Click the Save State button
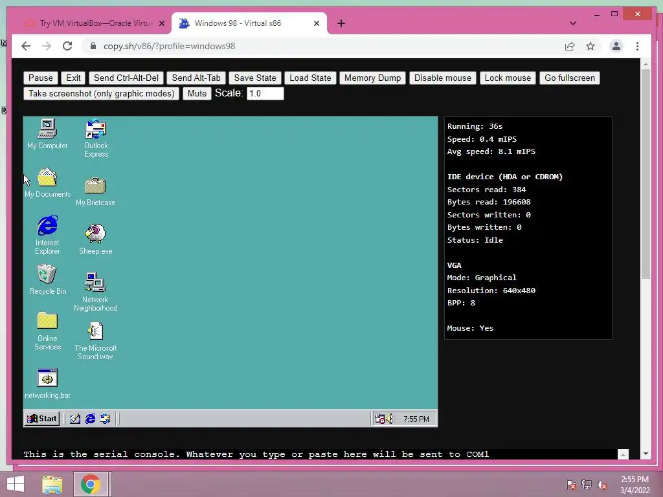Image resolution: width=663 pixels, height=497 pixels. [x=255, y=78]
